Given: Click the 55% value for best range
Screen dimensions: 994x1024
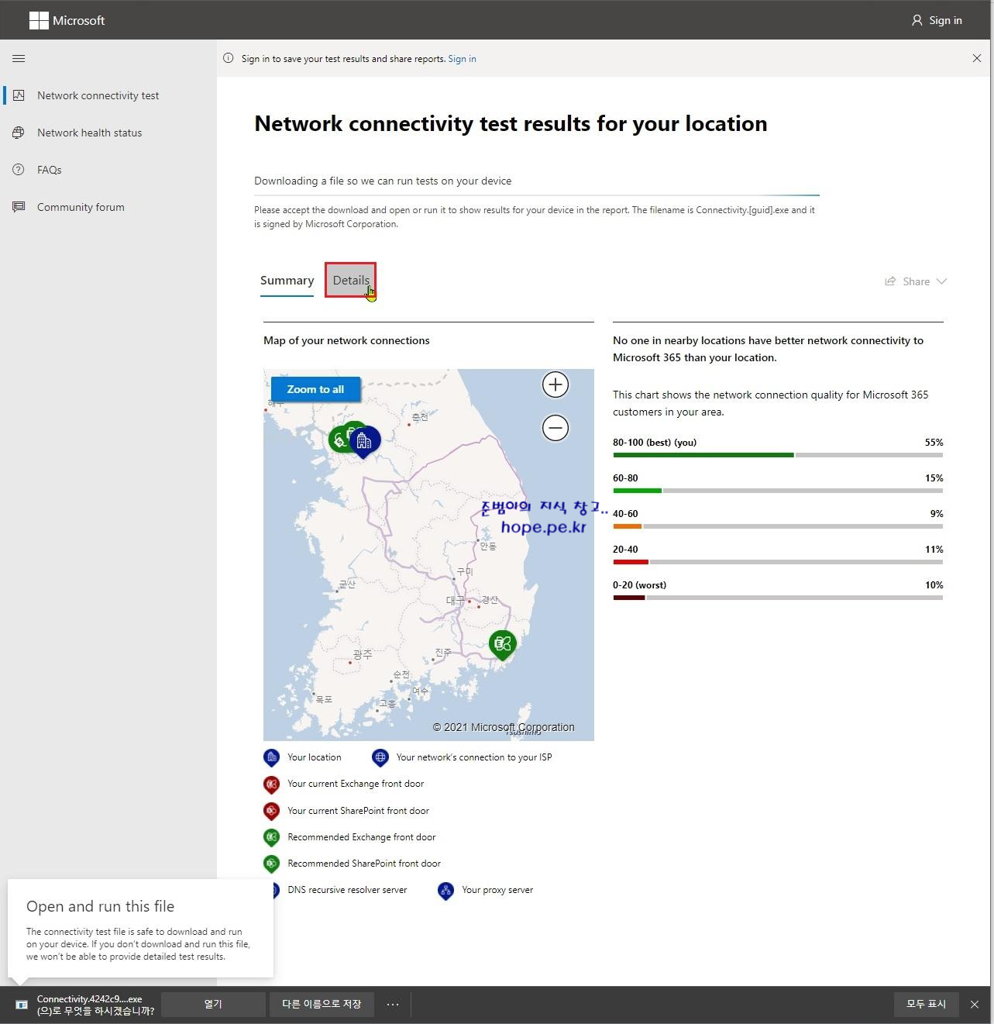Looking at the screenshot, I should pos(934,443).
